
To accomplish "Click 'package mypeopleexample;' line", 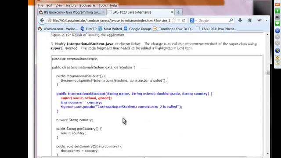I will click(75, 58).
